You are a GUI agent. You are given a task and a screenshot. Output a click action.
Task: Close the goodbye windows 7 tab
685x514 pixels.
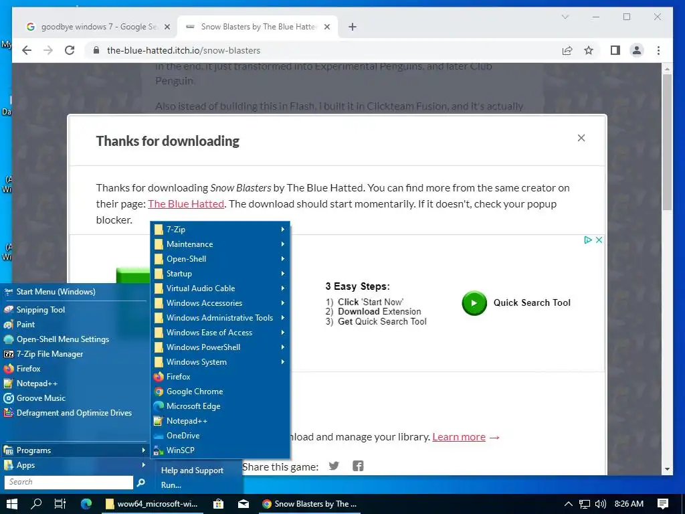pyautogui.click(x=167, y=27)
